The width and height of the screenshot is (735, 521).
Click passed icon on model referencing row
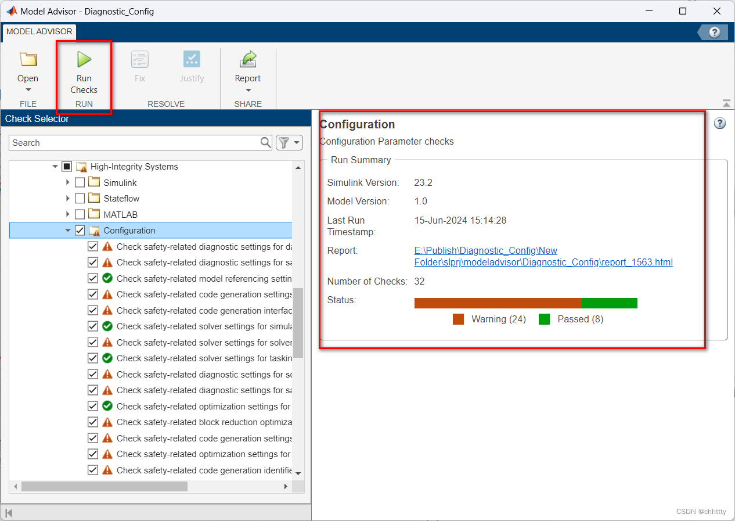coord(107,278)
